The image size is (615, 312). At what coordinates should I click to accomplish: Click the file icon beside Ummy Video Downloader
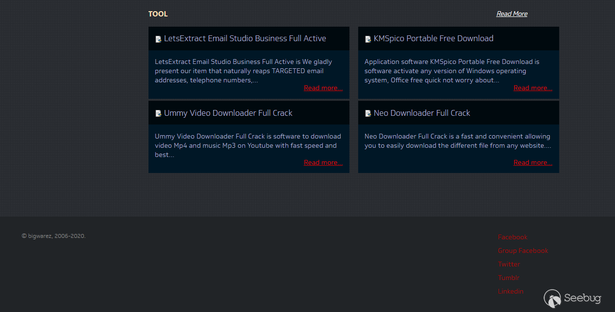[x=158, y=113]
